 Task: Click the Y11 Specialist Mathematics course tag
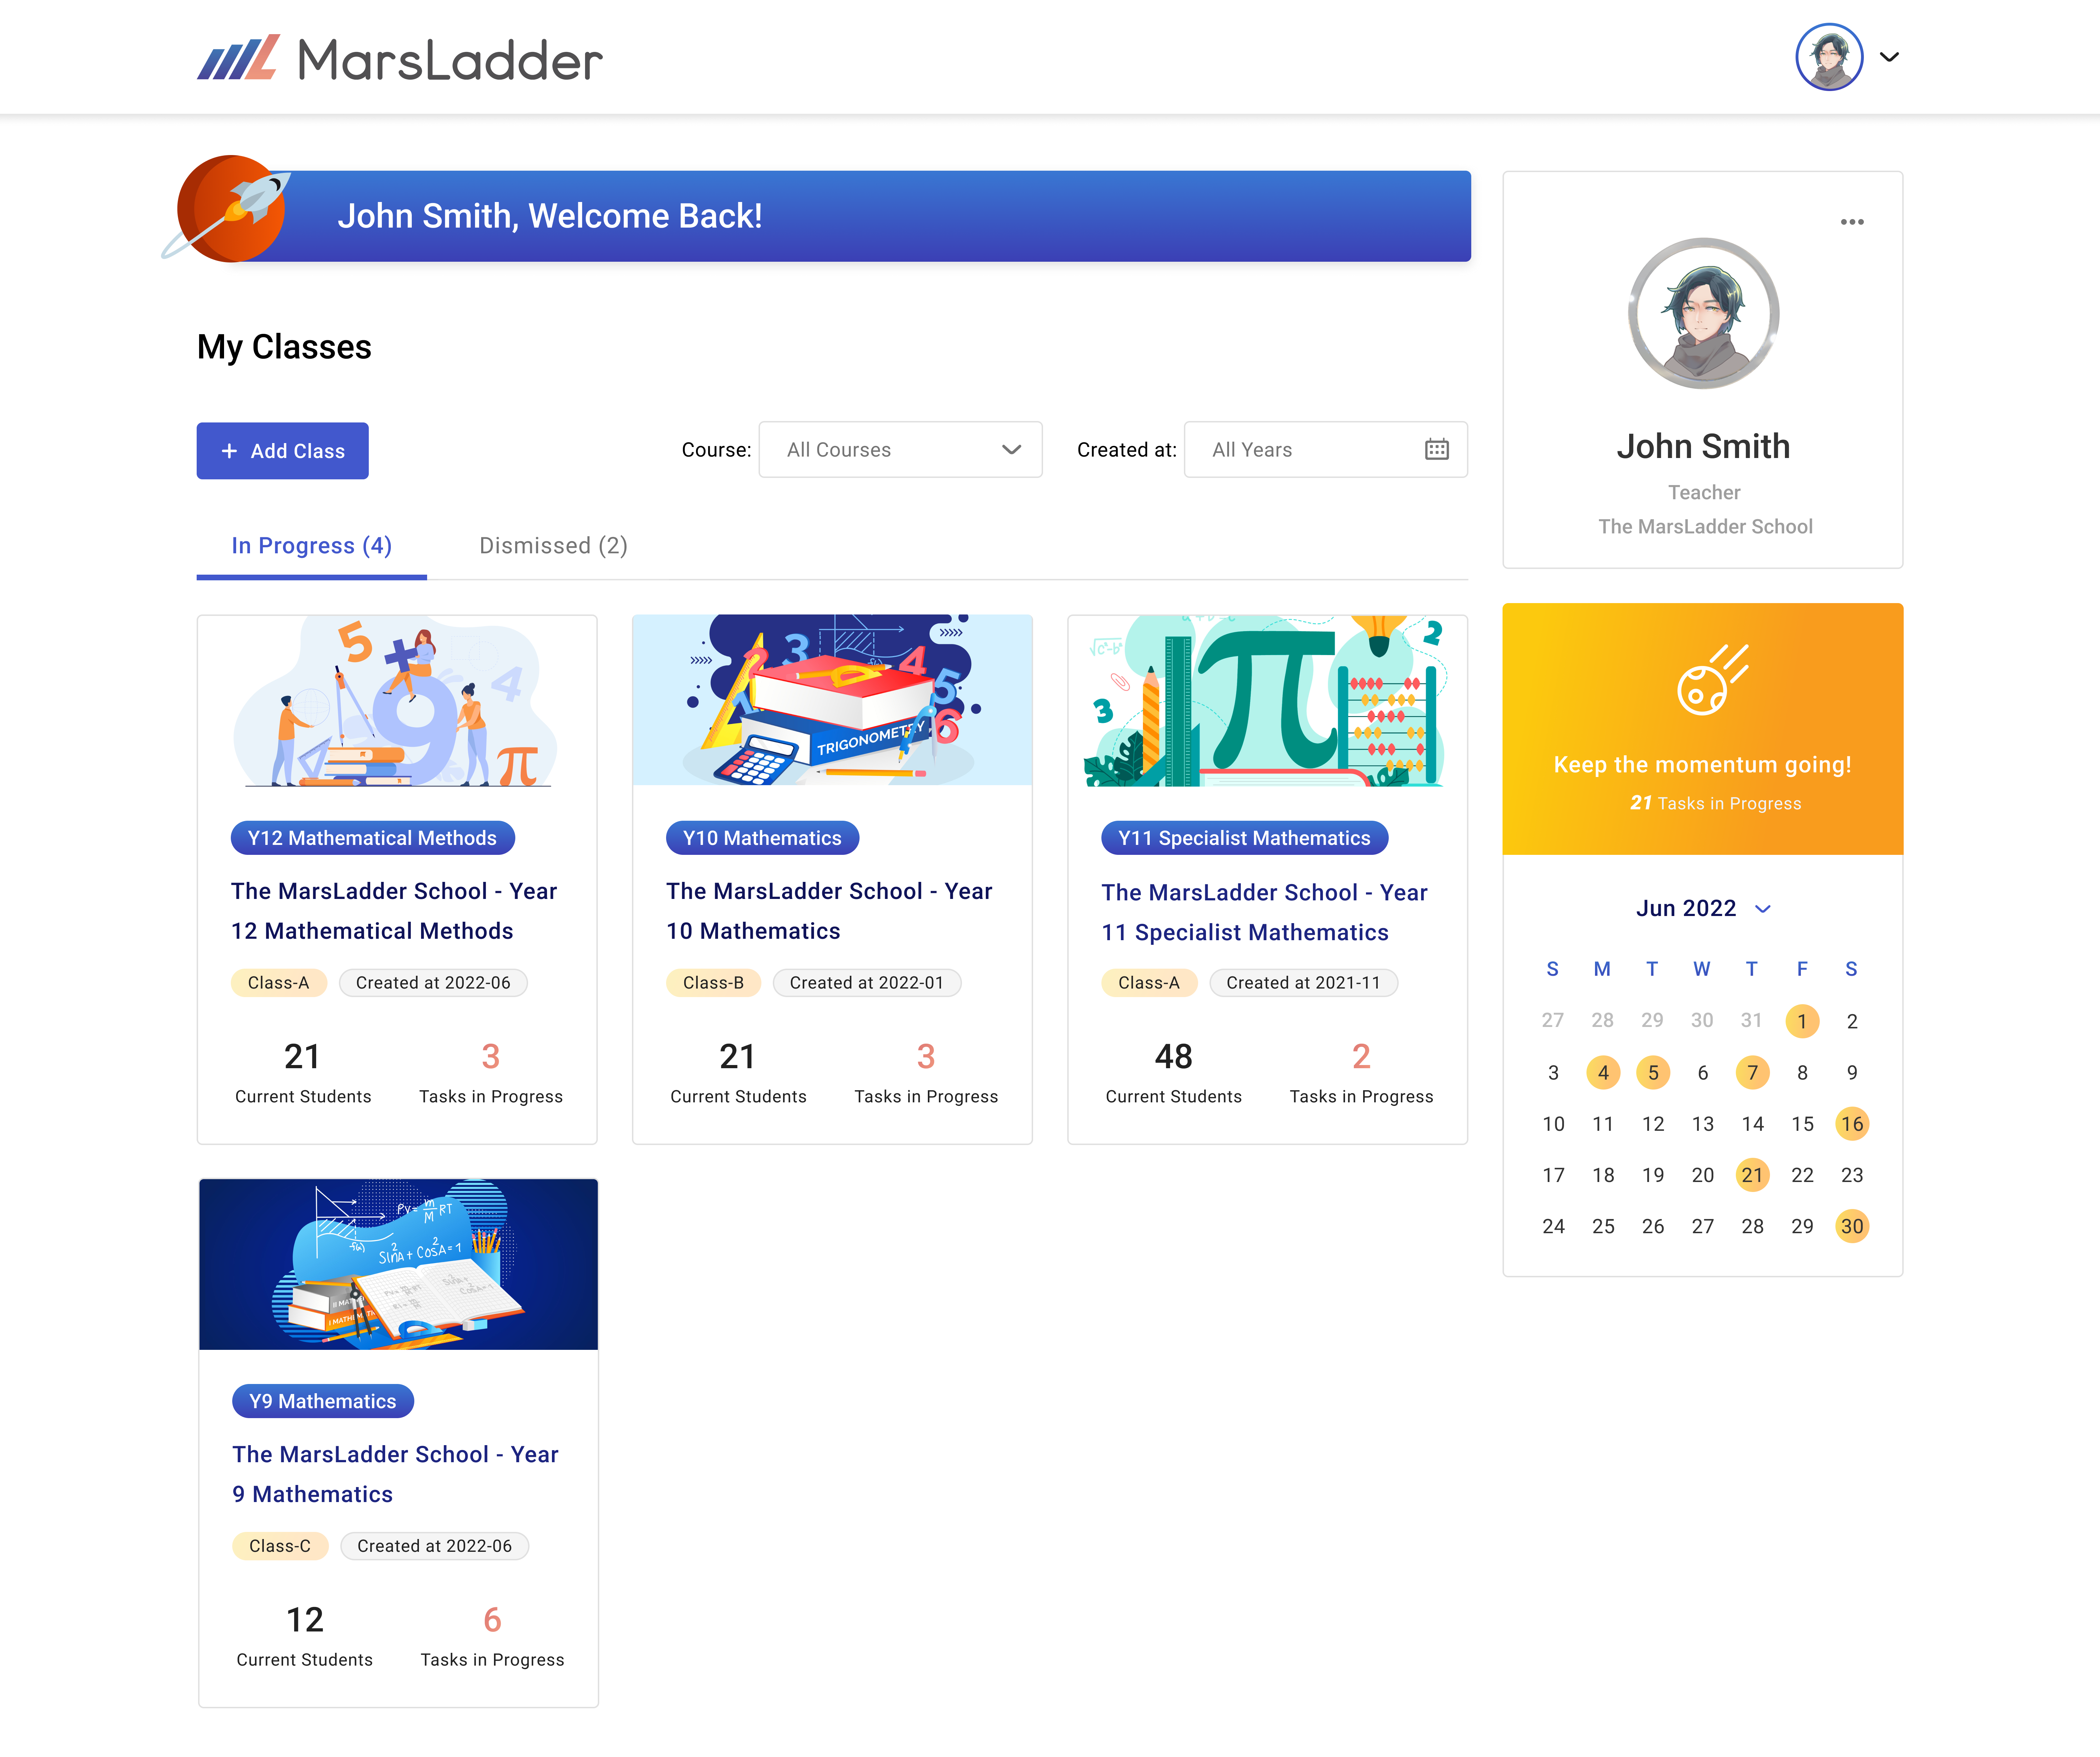tap(1244, 838)
